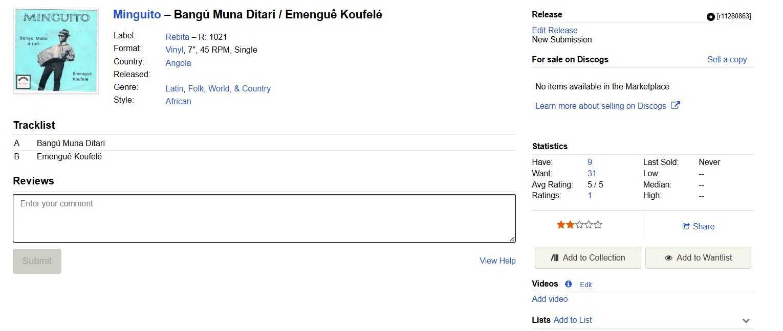Open the Minguito artist page
Screen dimensions: 783x331
click(137, 15)
